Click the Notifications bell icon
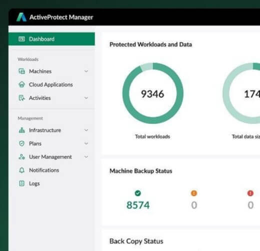The image size is (260, 251). pos(21,170)
